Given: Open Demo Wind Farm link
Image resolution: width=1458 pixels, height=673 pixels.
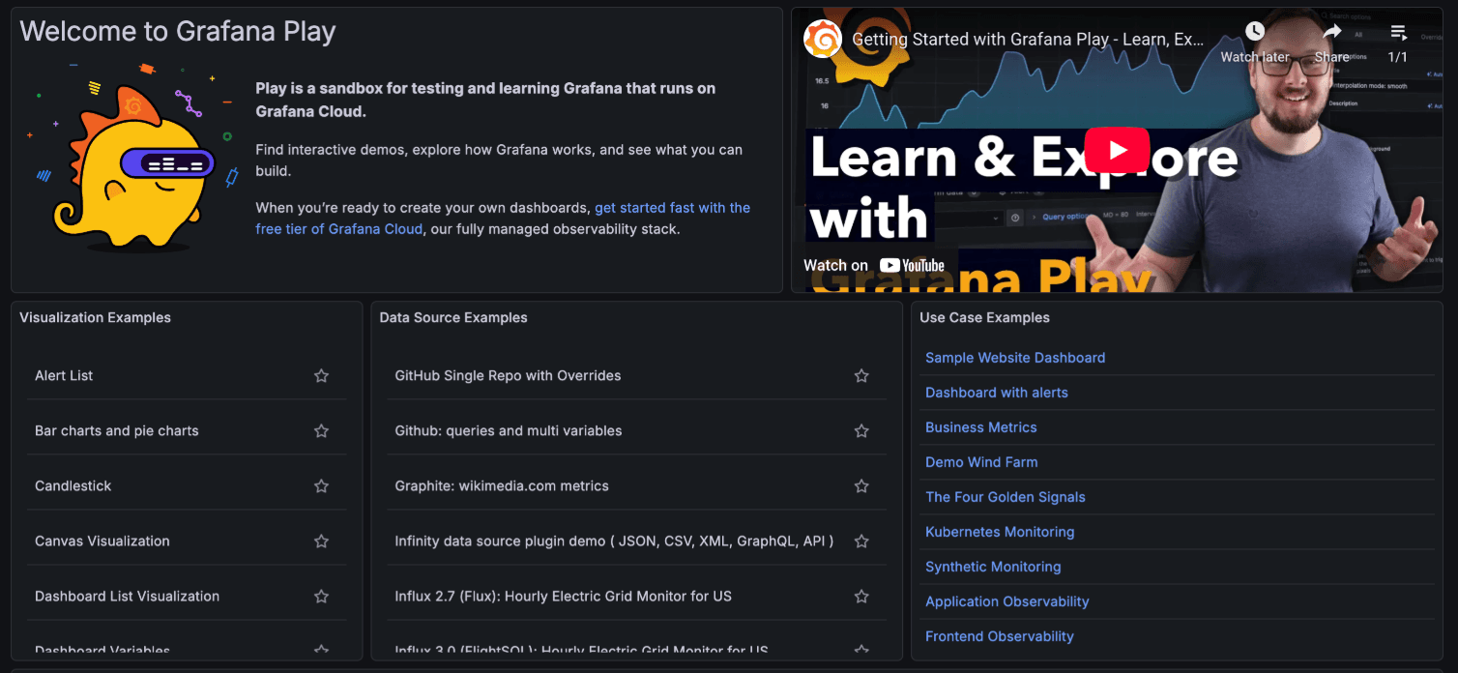Looking at the screenshot, I should [x=981, y=462].
